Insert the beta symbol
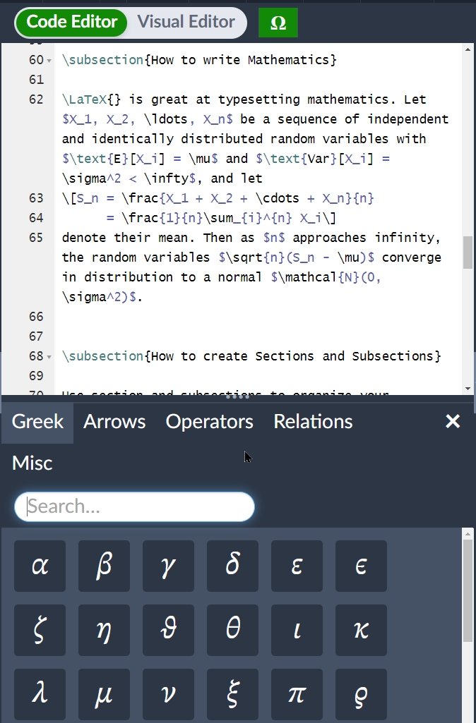The width and height of the screenshot is (476, 723). click(104, 566)
